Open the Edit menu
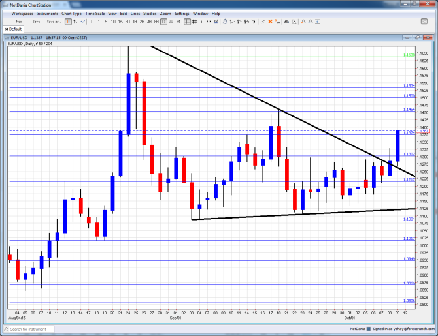Viewport: 438px width, 336px height. tap(124, 14)
